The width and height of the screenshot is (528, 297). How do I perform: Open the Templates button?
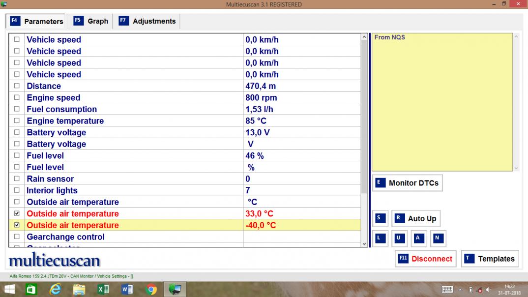490,259
